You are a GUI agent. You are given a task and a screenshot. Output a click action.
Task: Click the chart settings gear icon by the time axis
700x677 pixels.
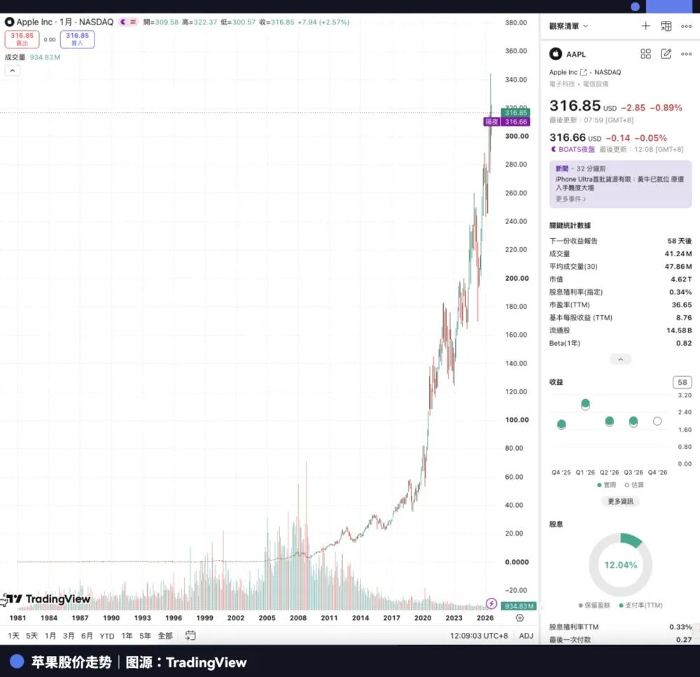[519, 618]
